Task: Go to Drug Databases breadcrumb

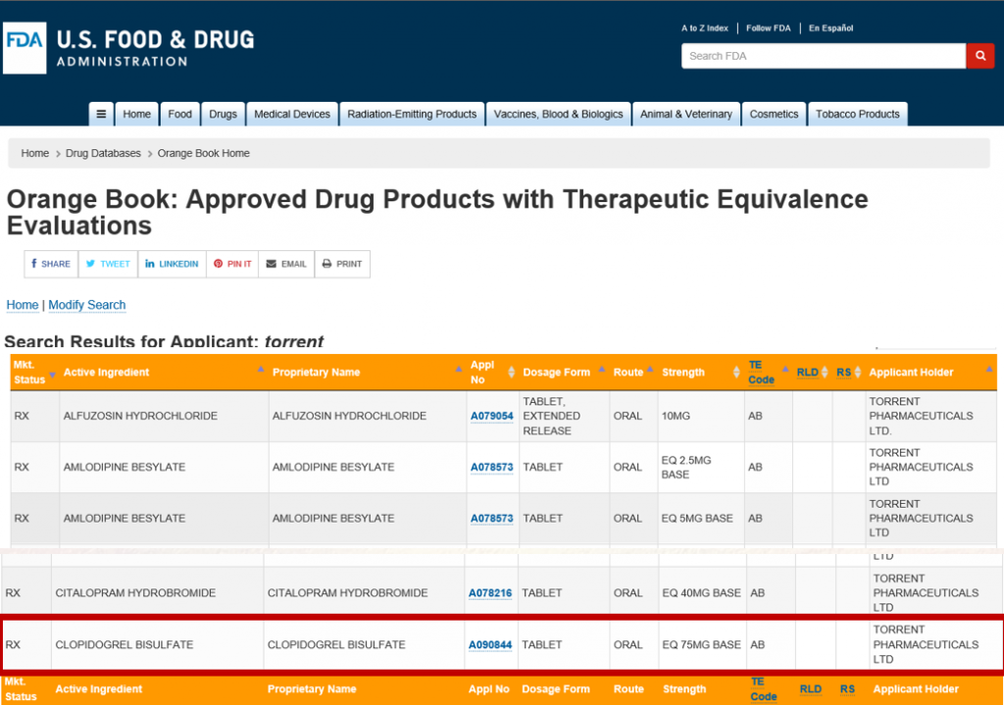Action: pos(103,153)
